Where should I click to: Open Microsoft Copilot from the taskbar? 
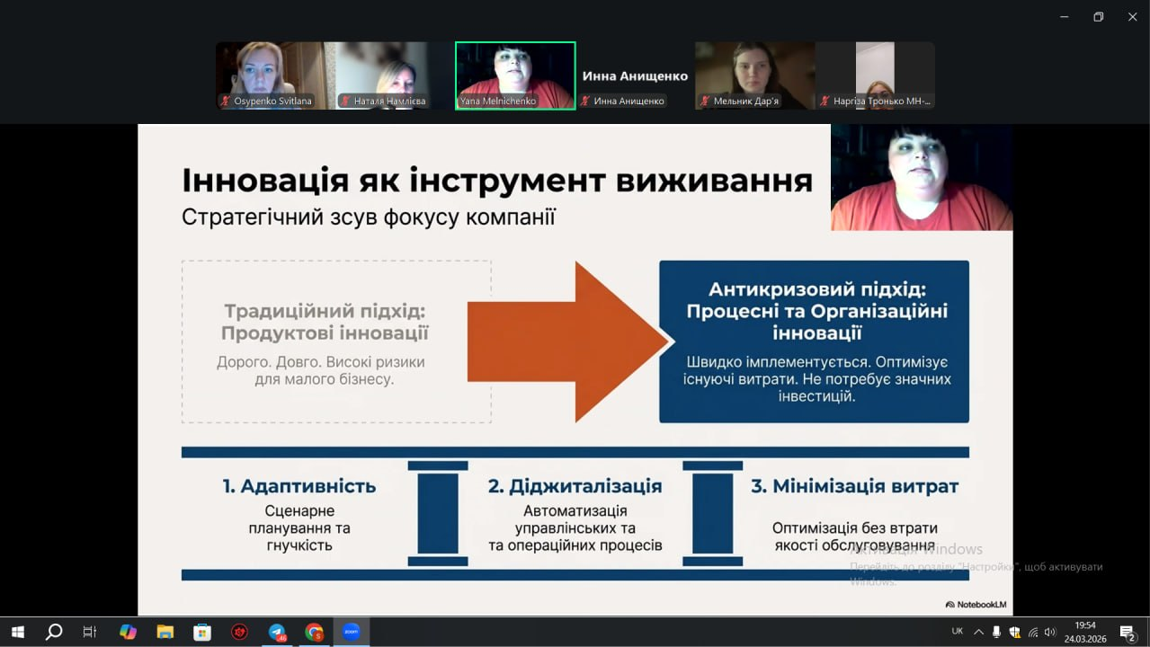tap(128, 632)
